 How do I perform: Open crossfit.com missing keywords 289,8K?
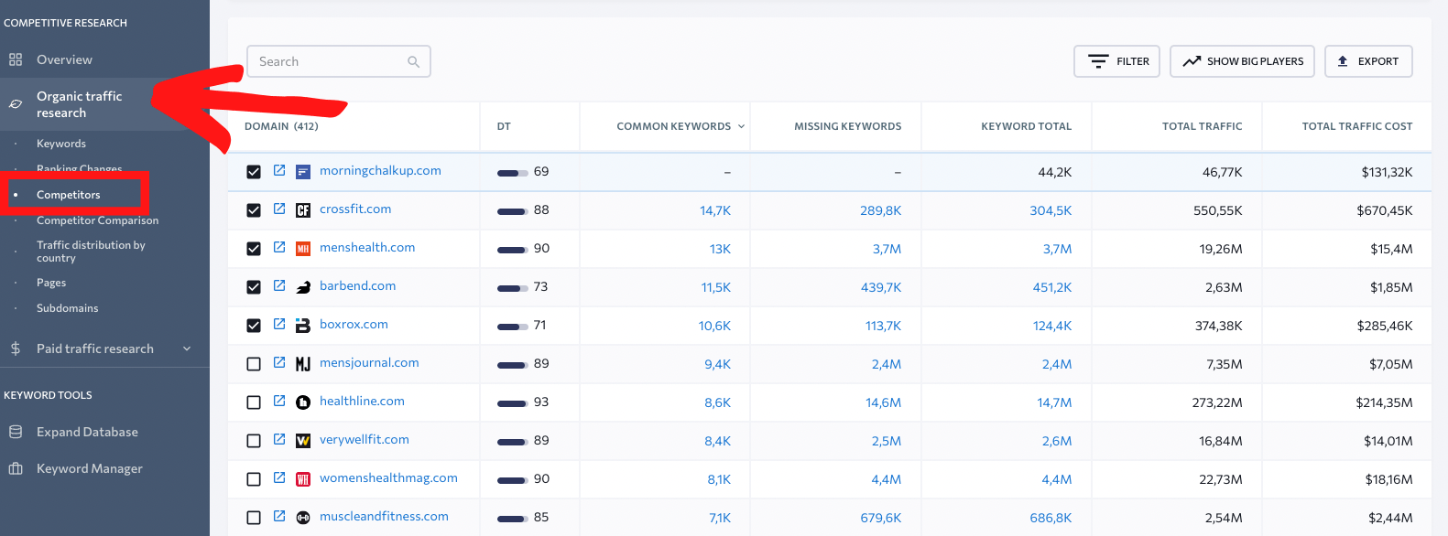click(x=880, y=210)
